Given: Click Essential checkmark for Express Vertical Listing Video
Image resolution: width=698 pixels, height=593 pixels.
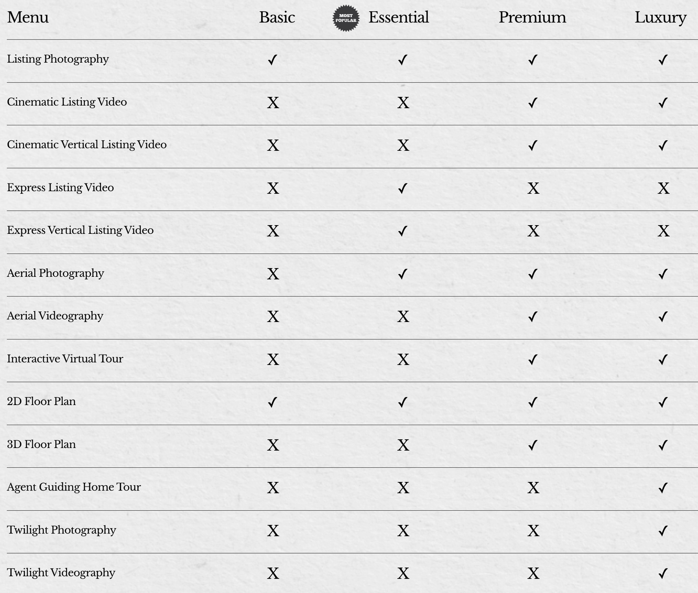Looking at the screenshot, I should pos(403,231).
